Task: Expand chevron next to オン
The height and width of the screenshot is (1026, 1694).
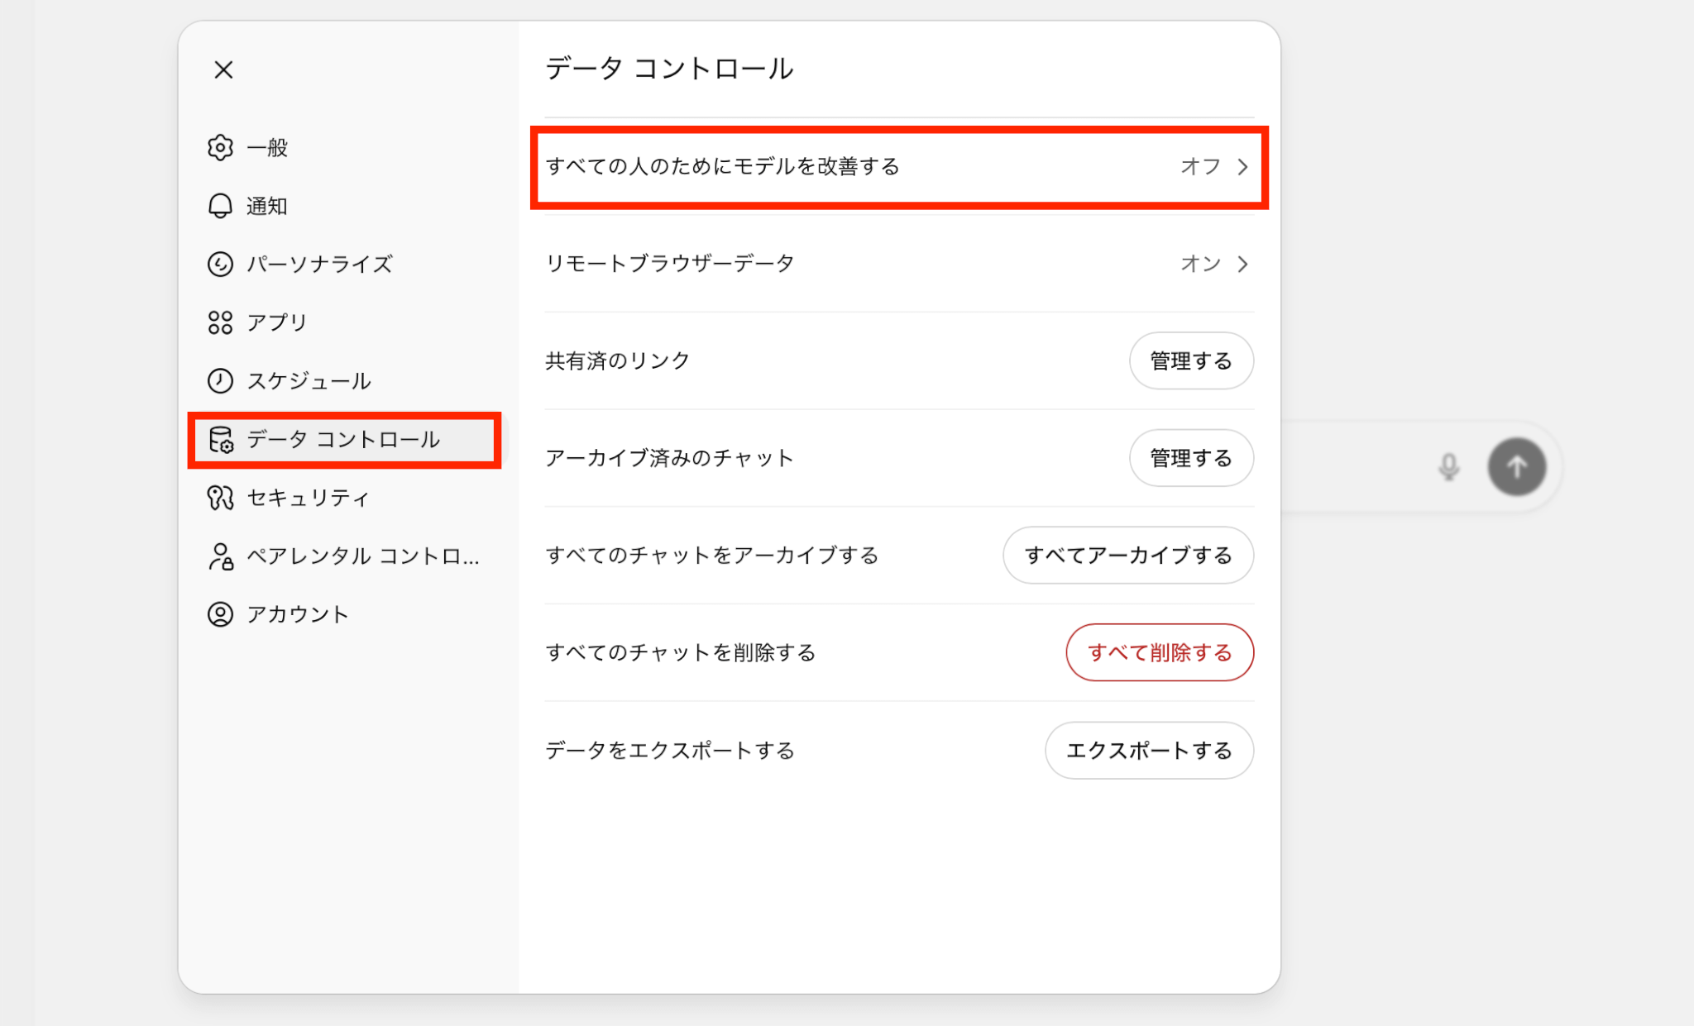Action: [1242, 264]
